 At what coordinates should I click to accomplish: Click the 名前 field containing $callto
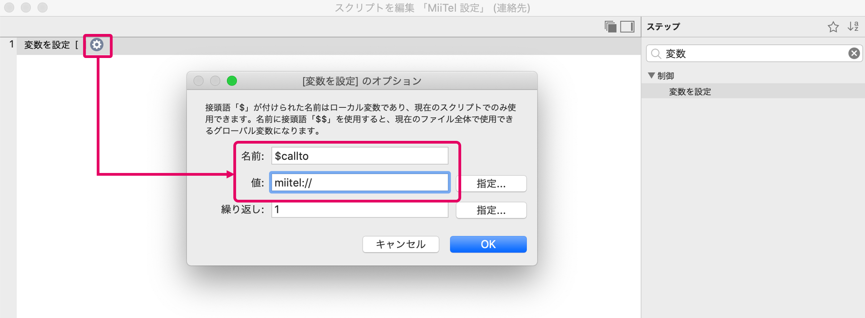tap(360, 156)
